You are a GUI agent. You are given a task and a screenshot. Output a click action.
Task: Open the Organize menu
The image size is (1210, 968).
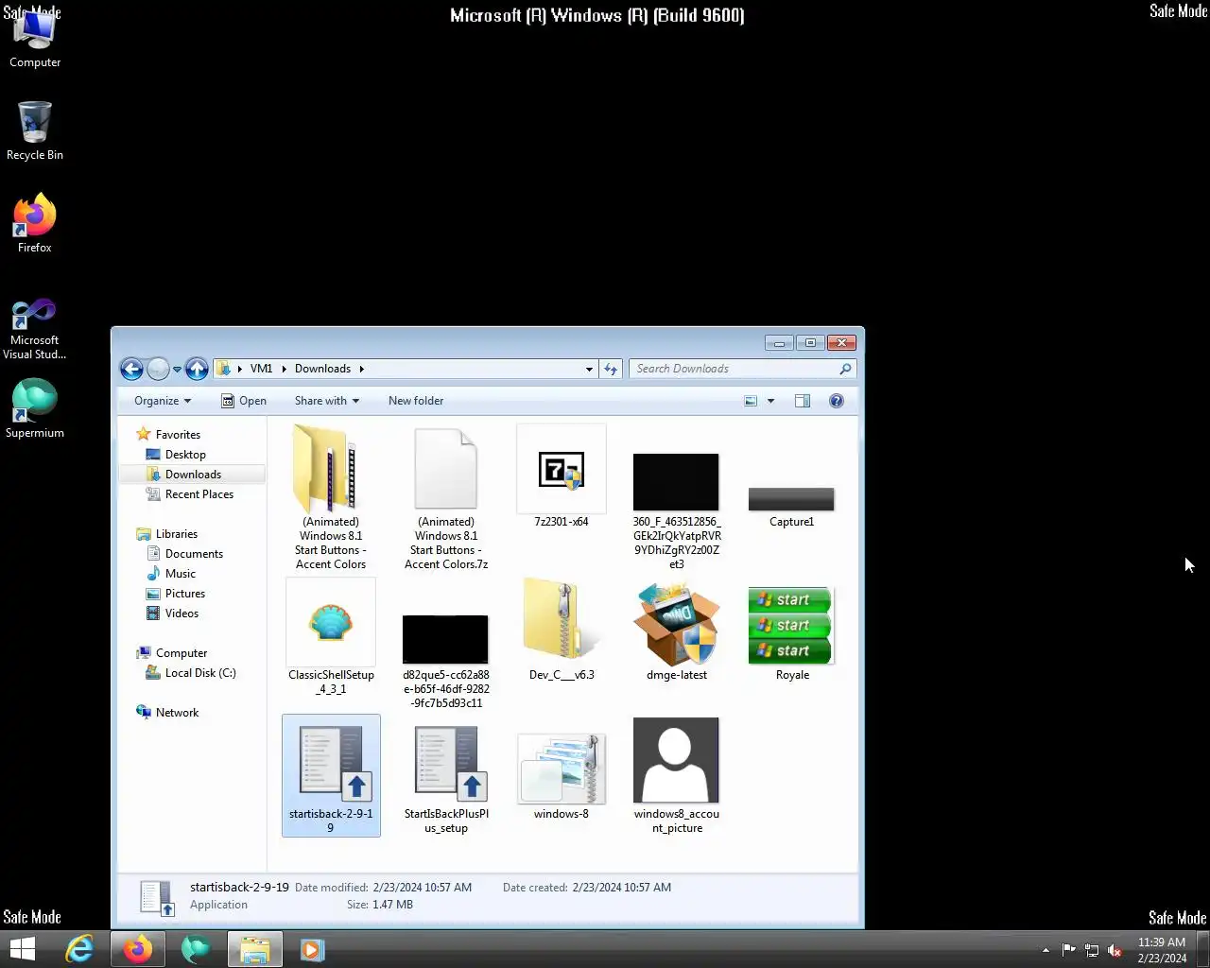point(163,401)
